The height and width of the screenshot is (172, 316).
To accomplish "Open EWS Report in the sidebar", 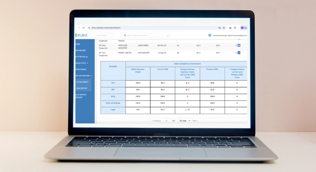I will tap(82, 88).
